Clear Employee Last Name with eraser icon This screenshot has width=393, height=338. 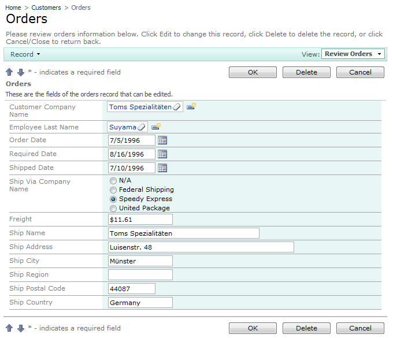pos(142,127)
